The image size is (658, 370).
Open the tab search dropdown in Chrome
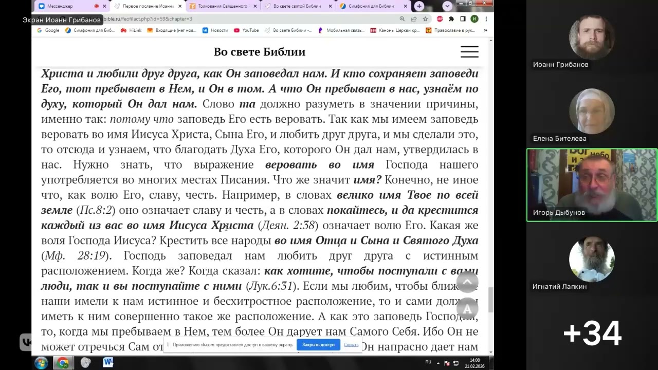(x=447, y=6)
